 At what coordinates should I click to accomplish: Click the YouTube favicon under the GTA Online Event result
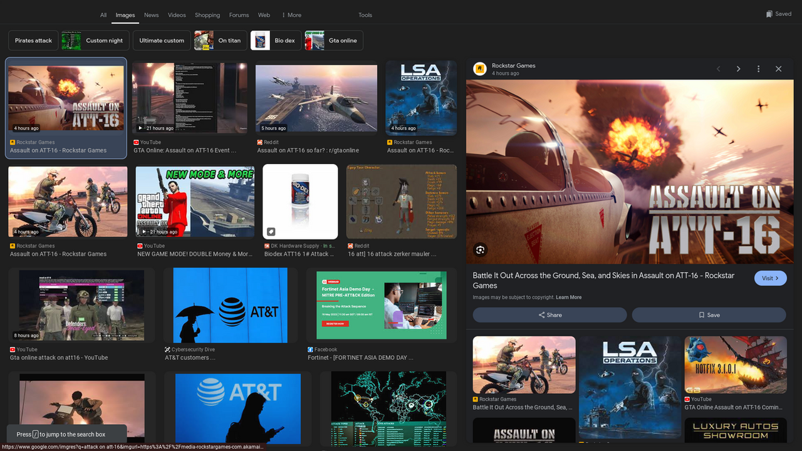[137, 142]
